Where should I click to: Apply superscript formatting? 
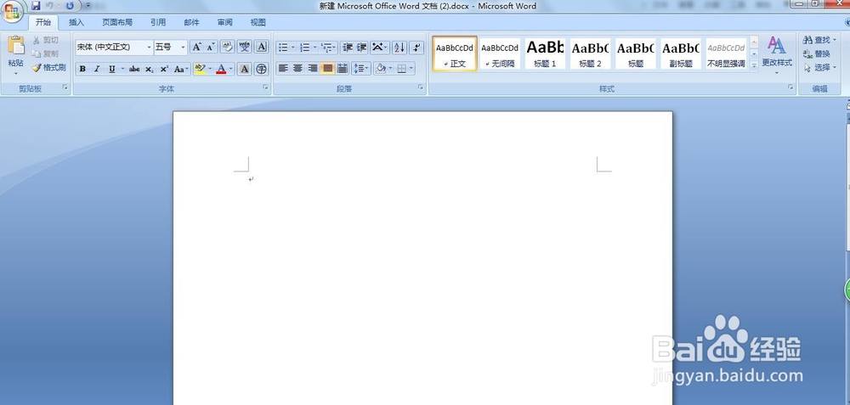(164, 69)
